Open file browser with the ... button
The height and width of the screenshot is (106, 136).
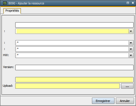(x=127, y=86)
